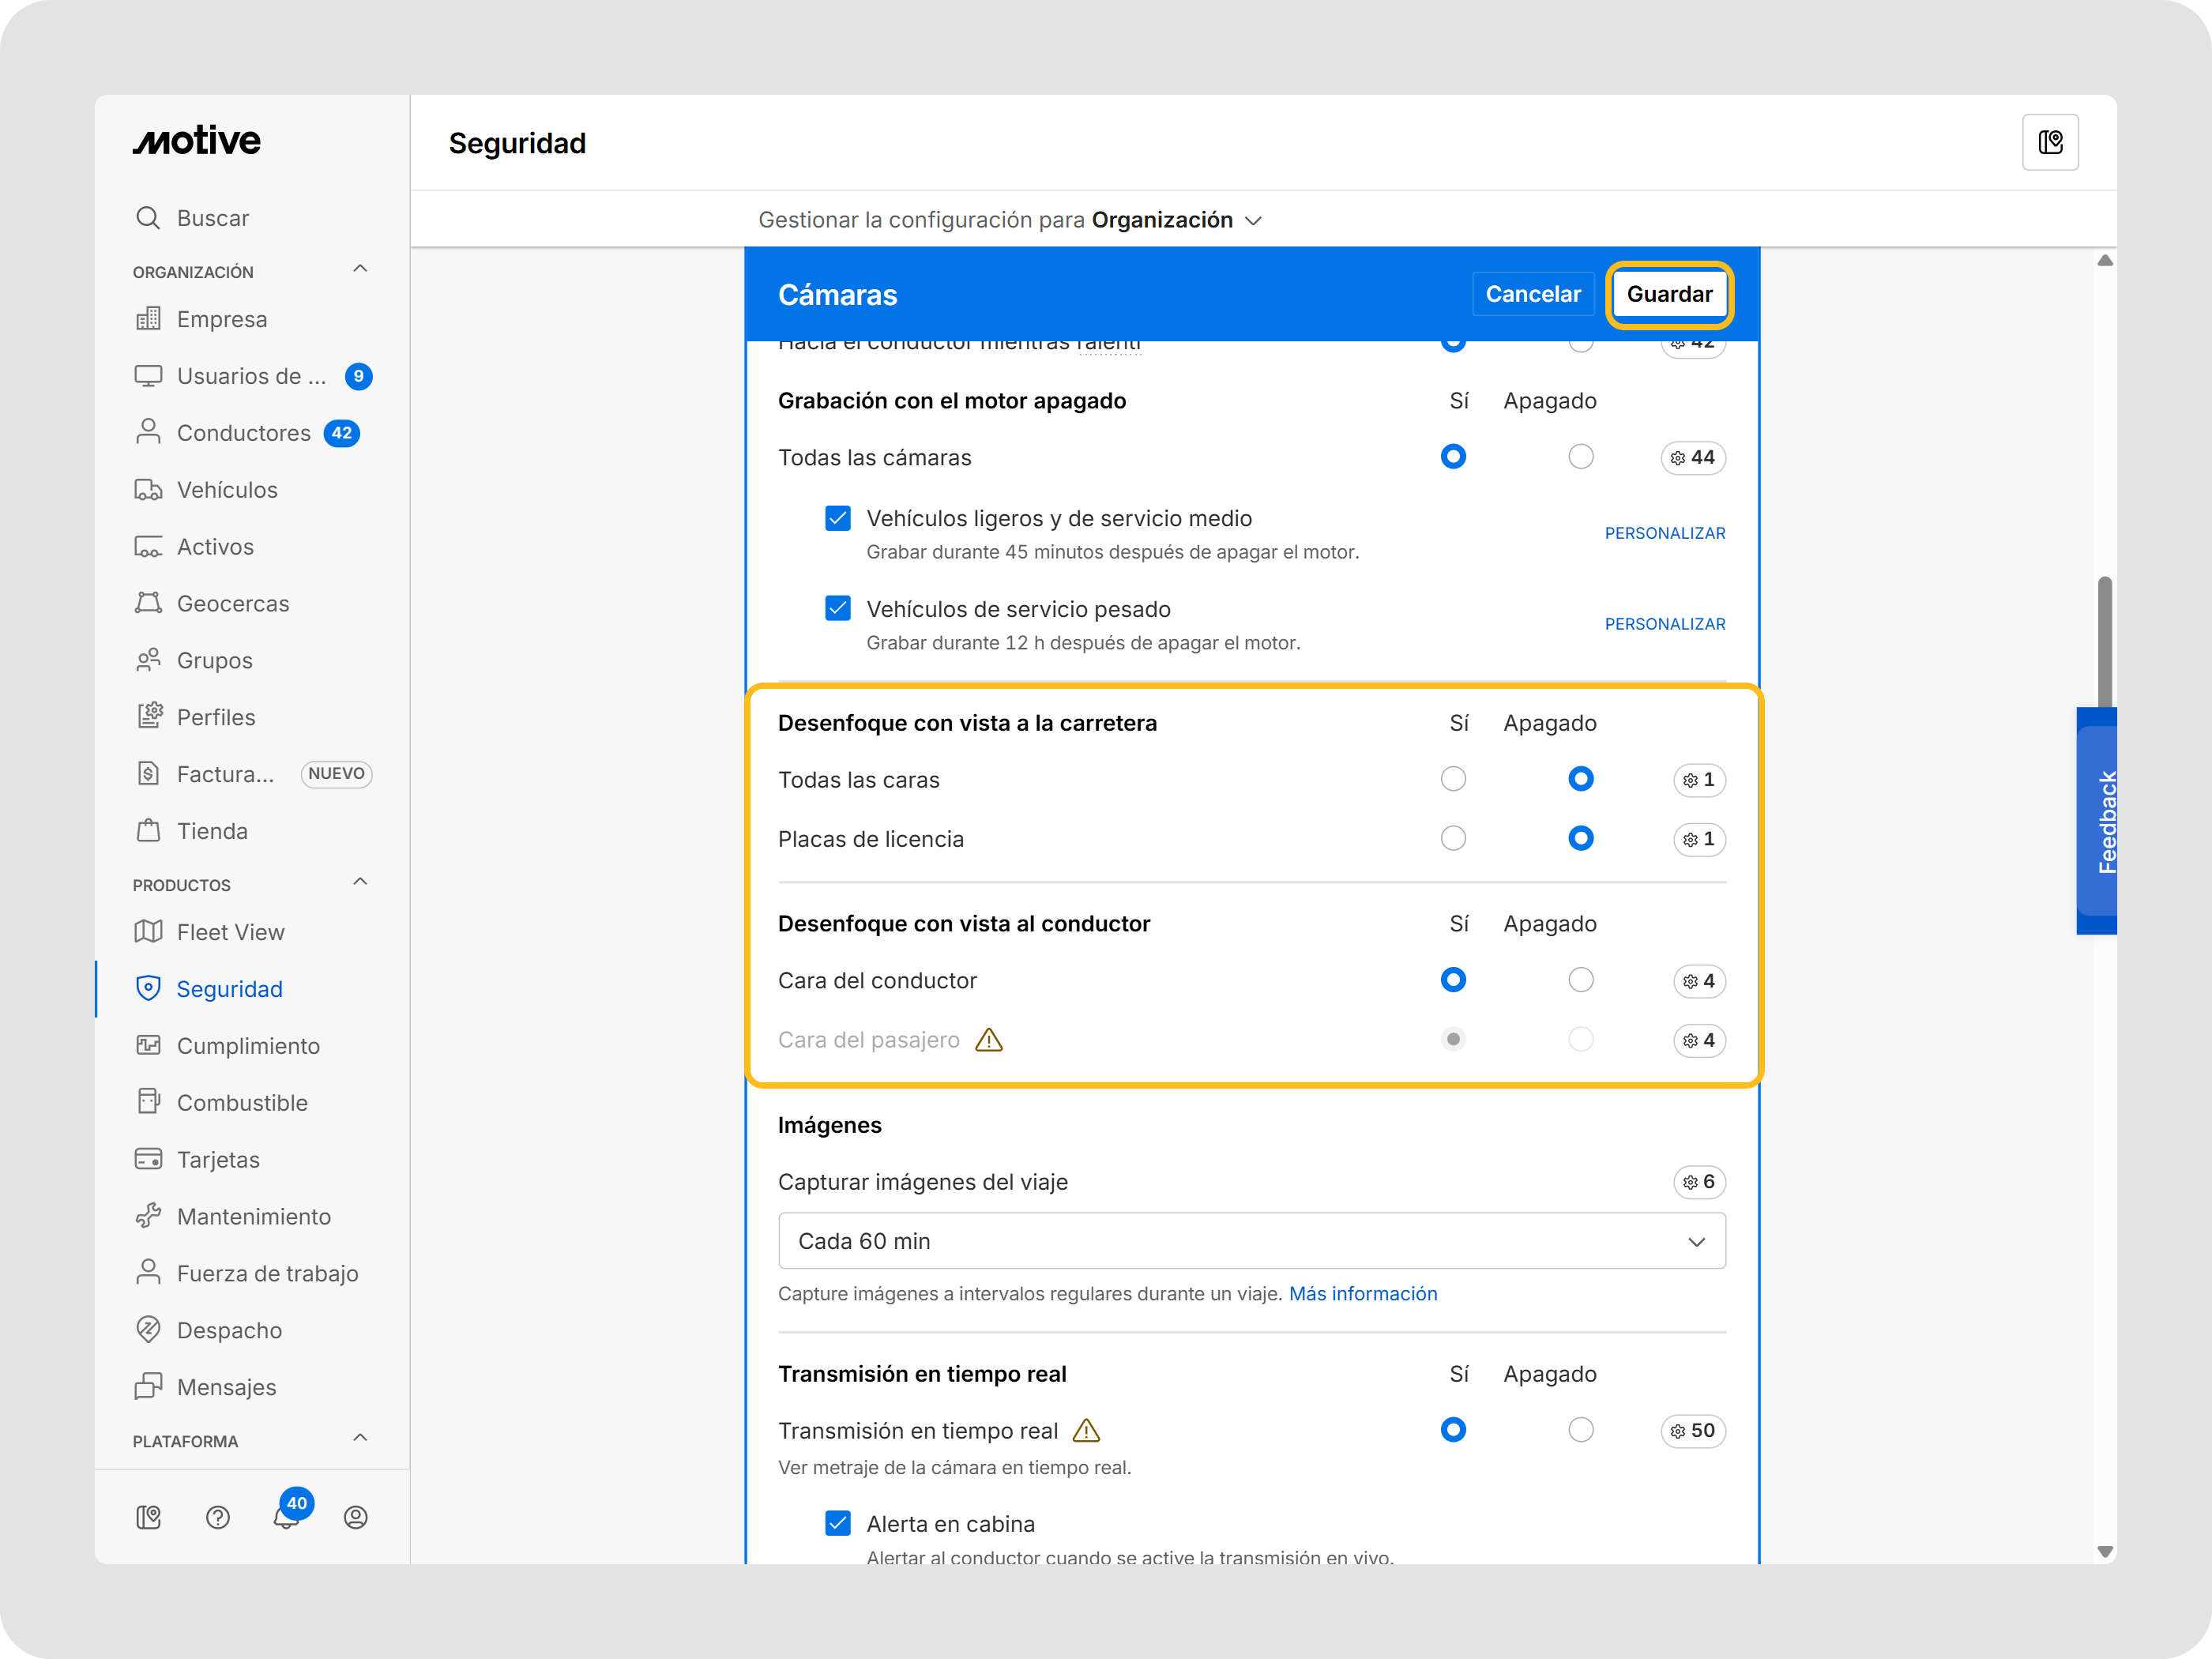The height and width of the screenshot is (1659, 2212).
Task: Click gear badge 44 for Todas las cámaras
Action: tap(1692, 457)
